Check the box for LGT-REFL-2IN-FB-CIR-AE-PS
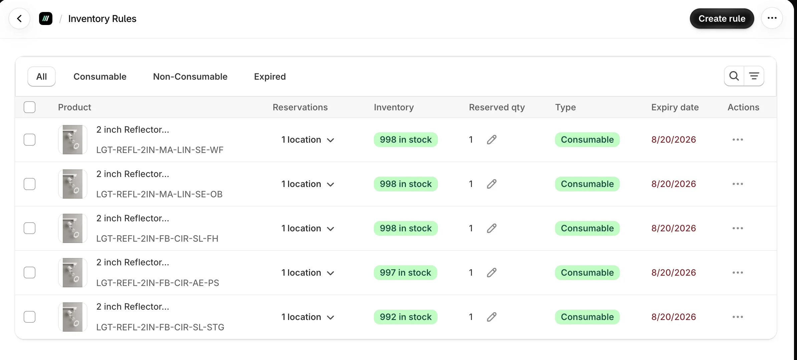 pos(30,273)
